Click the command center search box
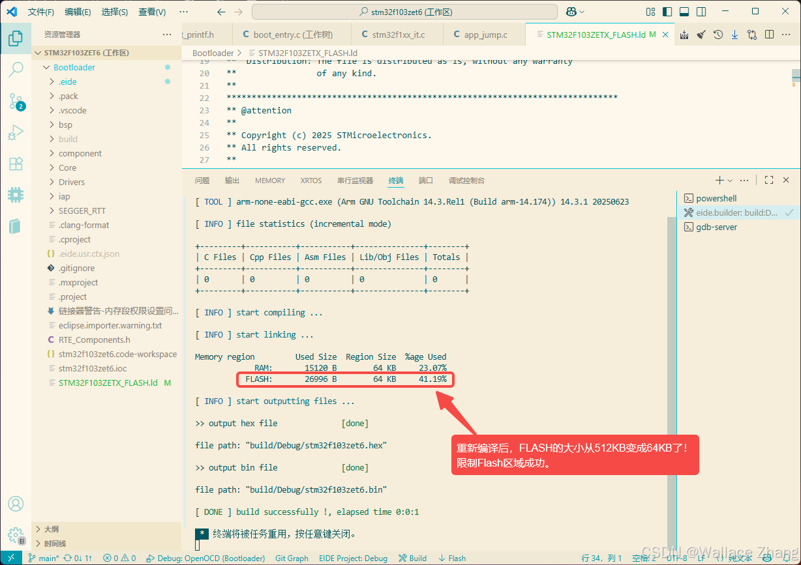 pos(404,12)
